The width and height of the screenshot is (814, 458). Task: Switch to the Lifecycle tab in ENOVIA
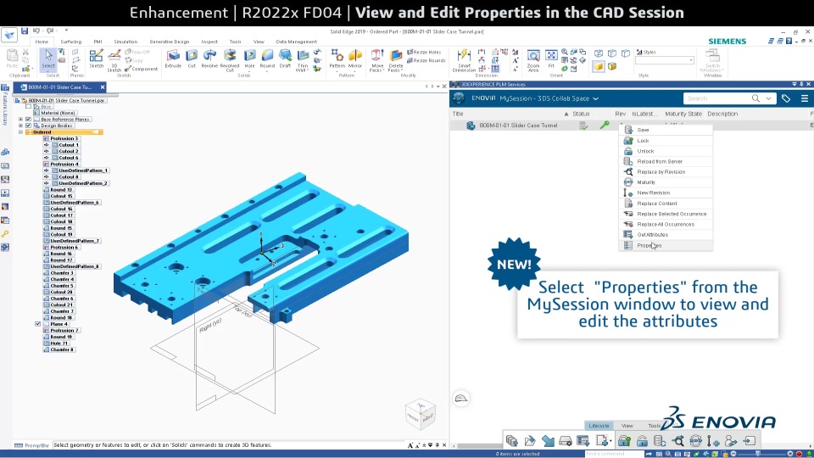[599, 426]
